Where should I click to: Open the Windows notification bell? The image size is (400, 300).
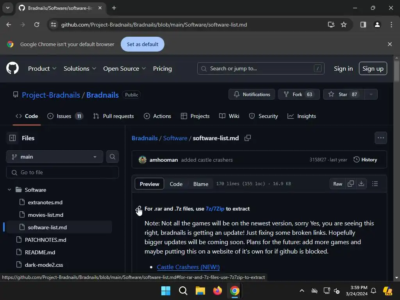pyautogui.click(x=373, y=291)
